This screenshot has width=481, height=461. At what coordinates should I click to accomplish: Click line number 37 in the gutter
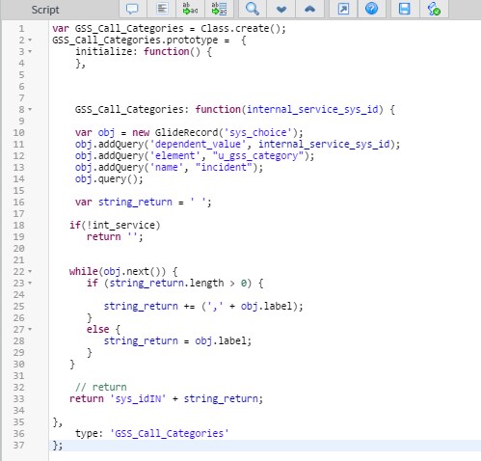[18, 446]
